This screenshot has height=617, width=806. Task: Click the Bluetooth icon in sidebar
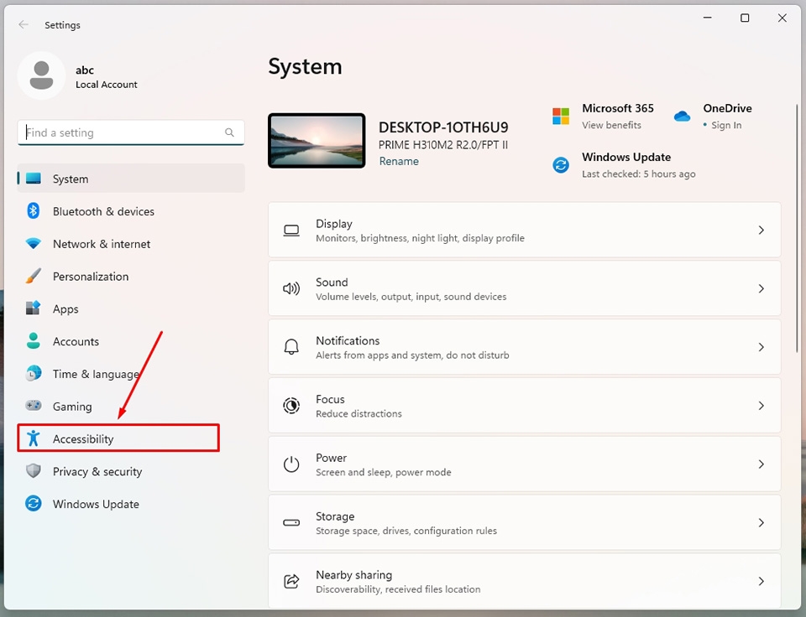pos(34,210)
